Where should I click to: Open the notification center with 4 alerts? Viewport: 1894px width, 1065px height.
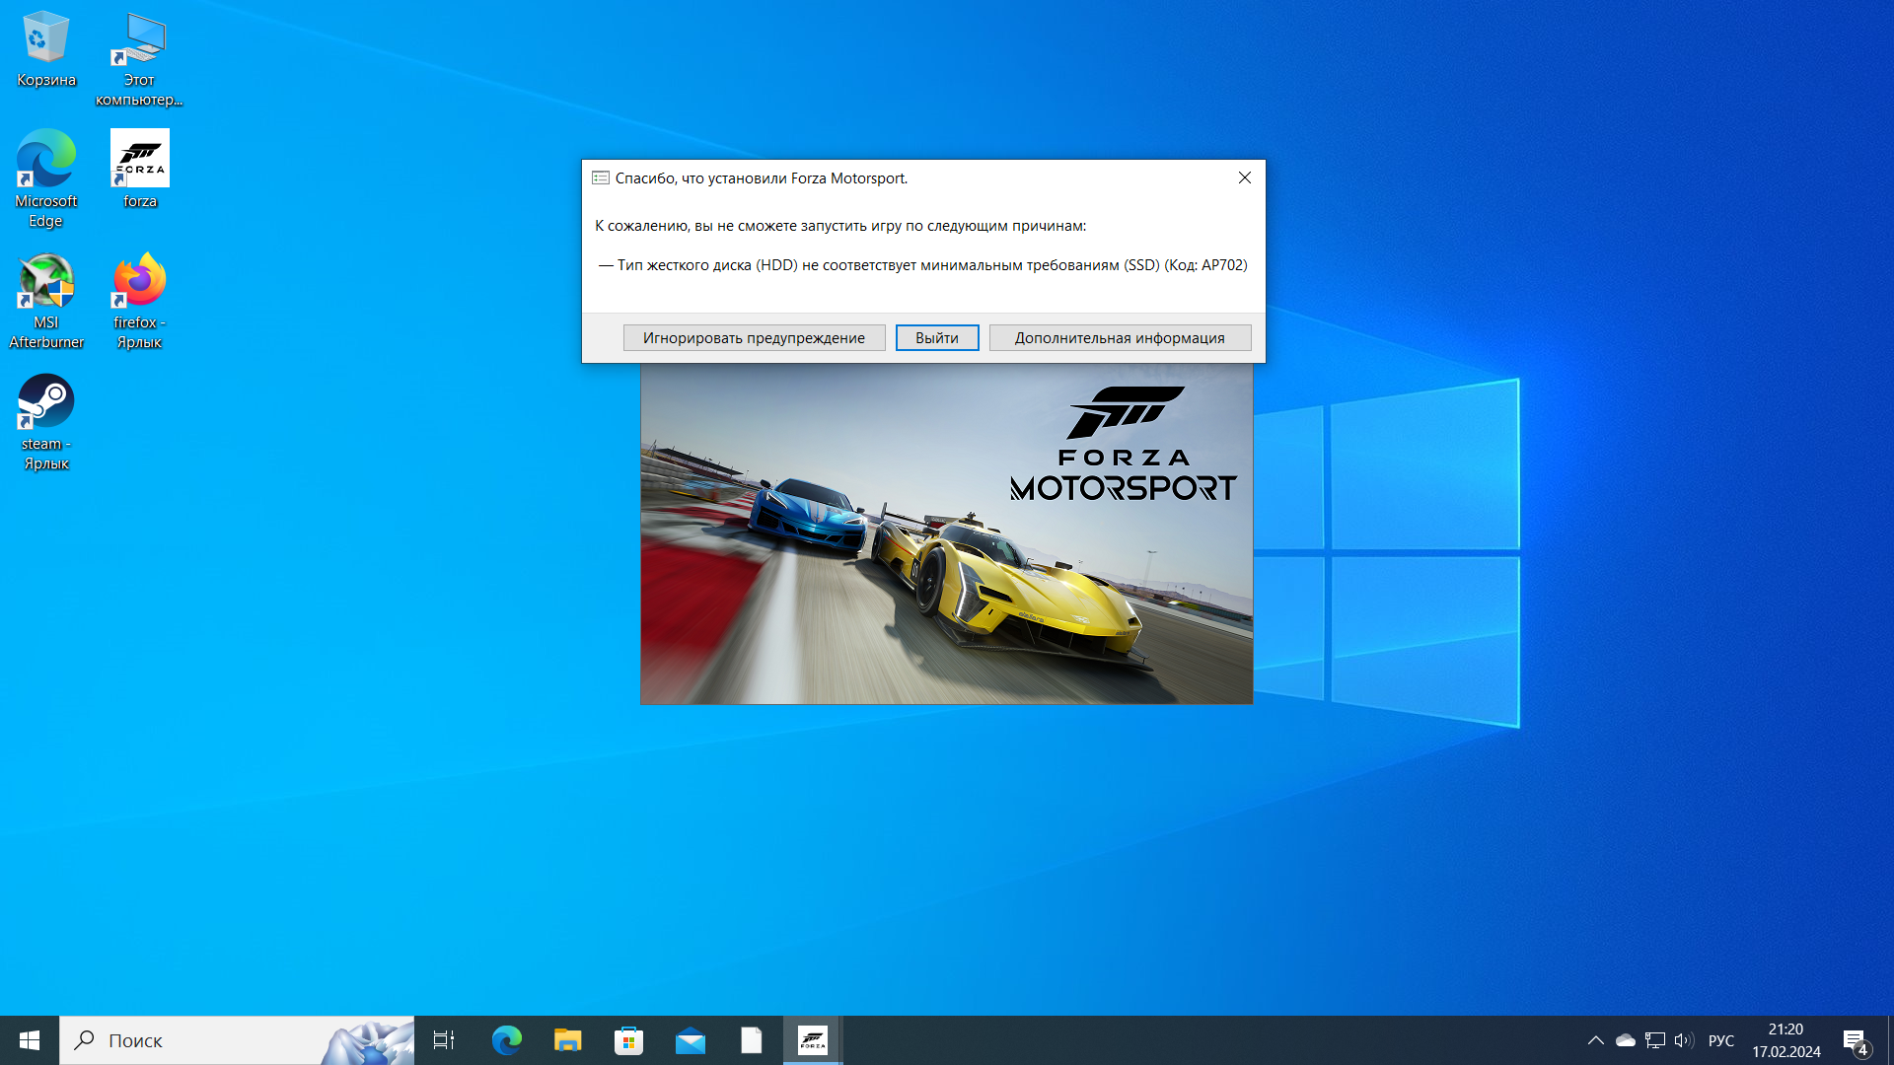(1856, 1041)
